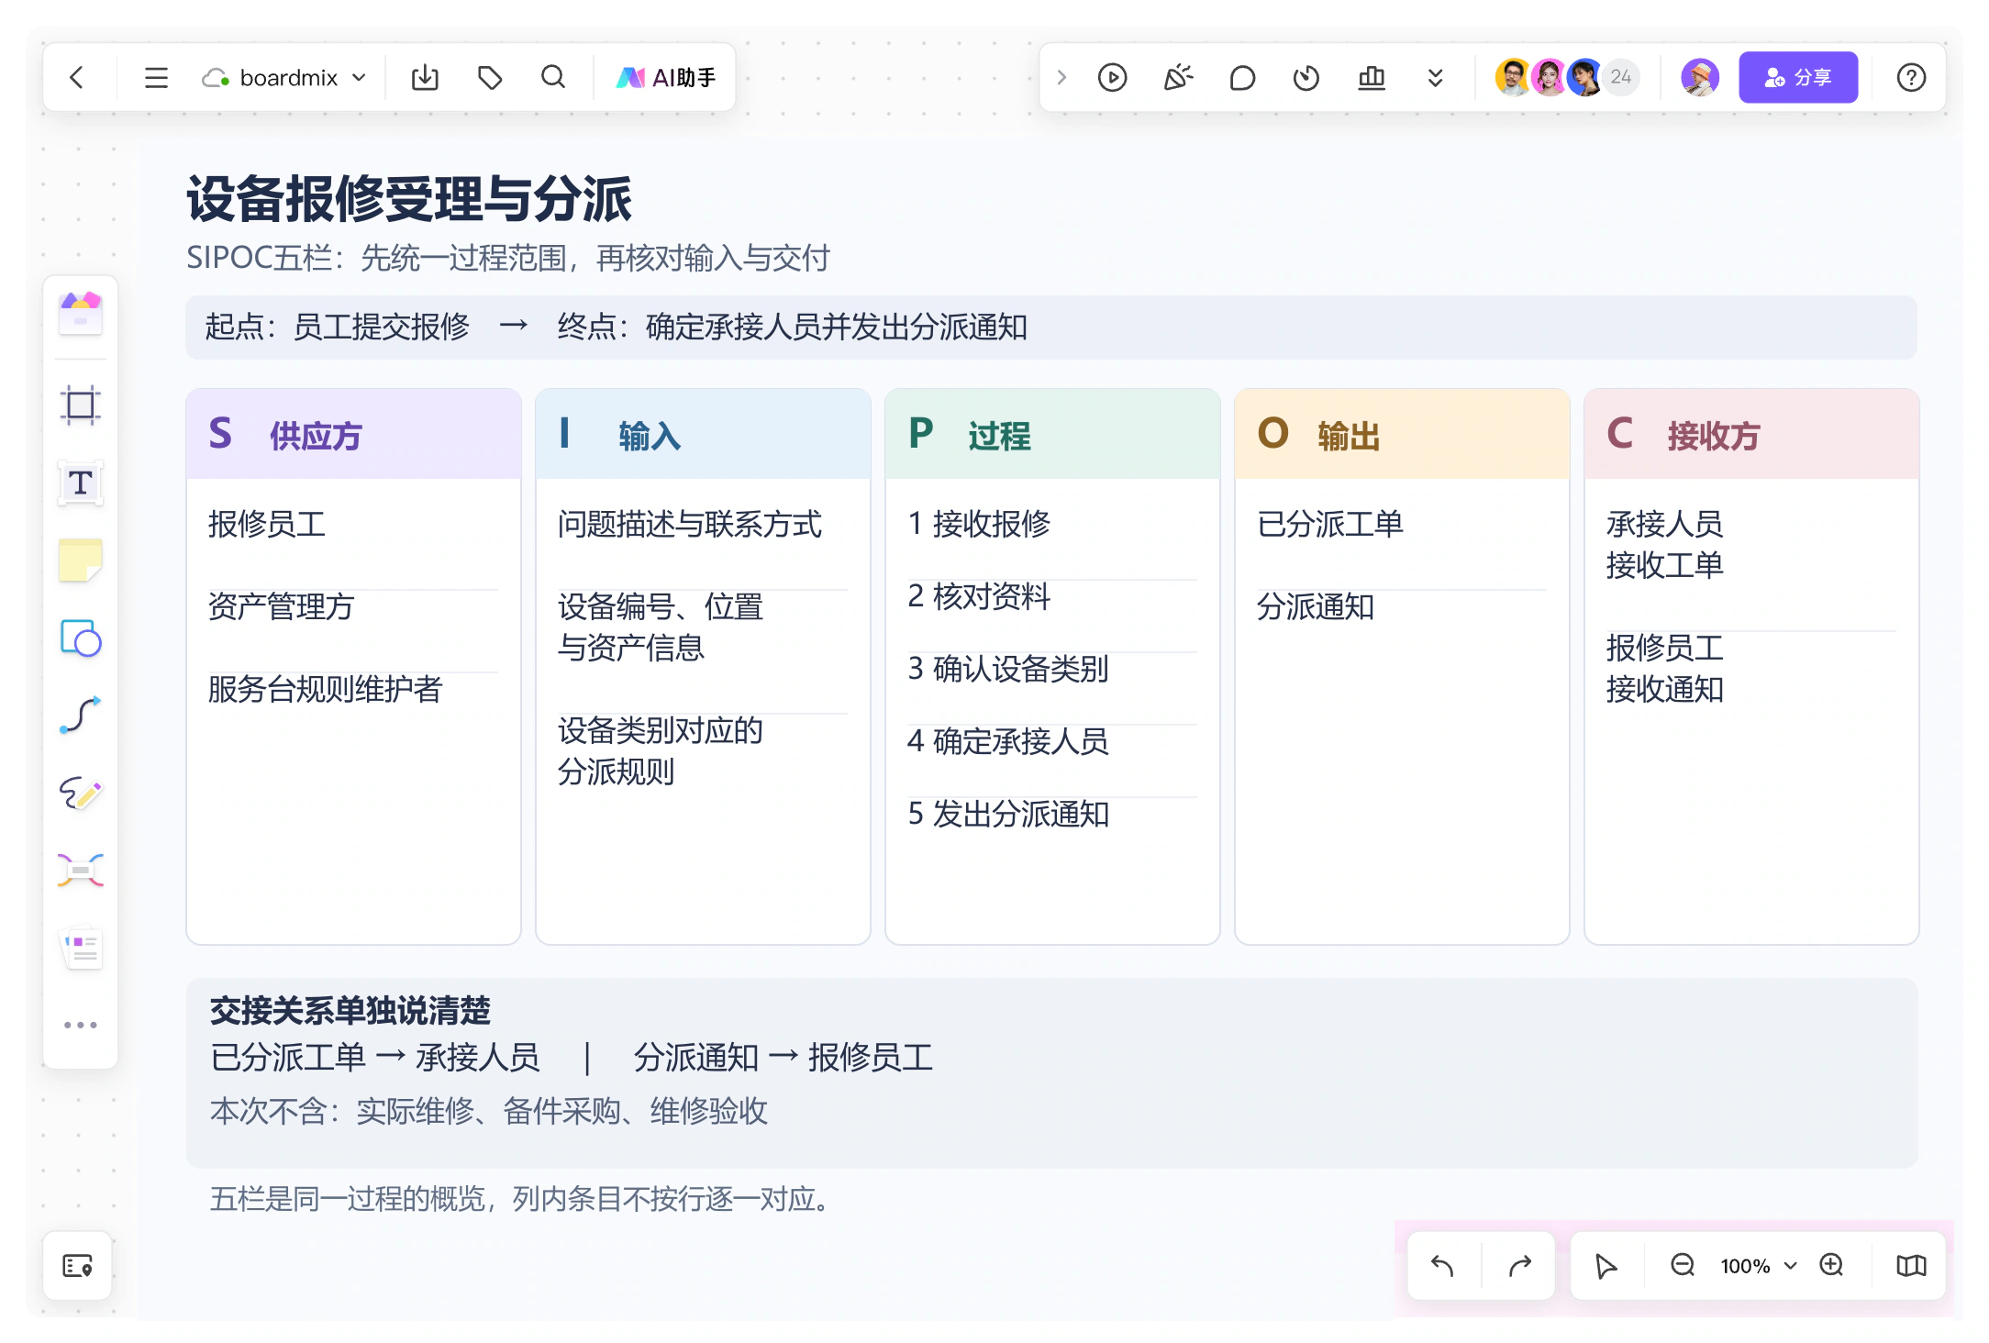Open the document card tool

coord(81,949)
